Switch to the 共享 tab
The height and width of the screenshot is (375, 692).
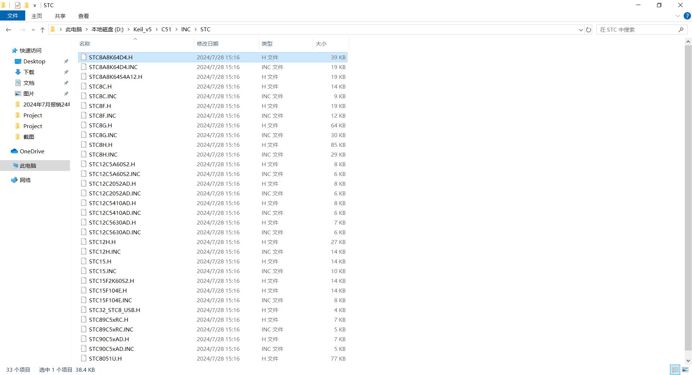point(60,16)
